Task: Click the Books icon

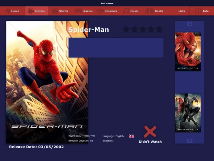Action: point(149,11)
